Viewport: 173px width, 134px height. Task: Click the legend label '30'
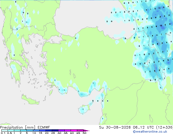59,133
